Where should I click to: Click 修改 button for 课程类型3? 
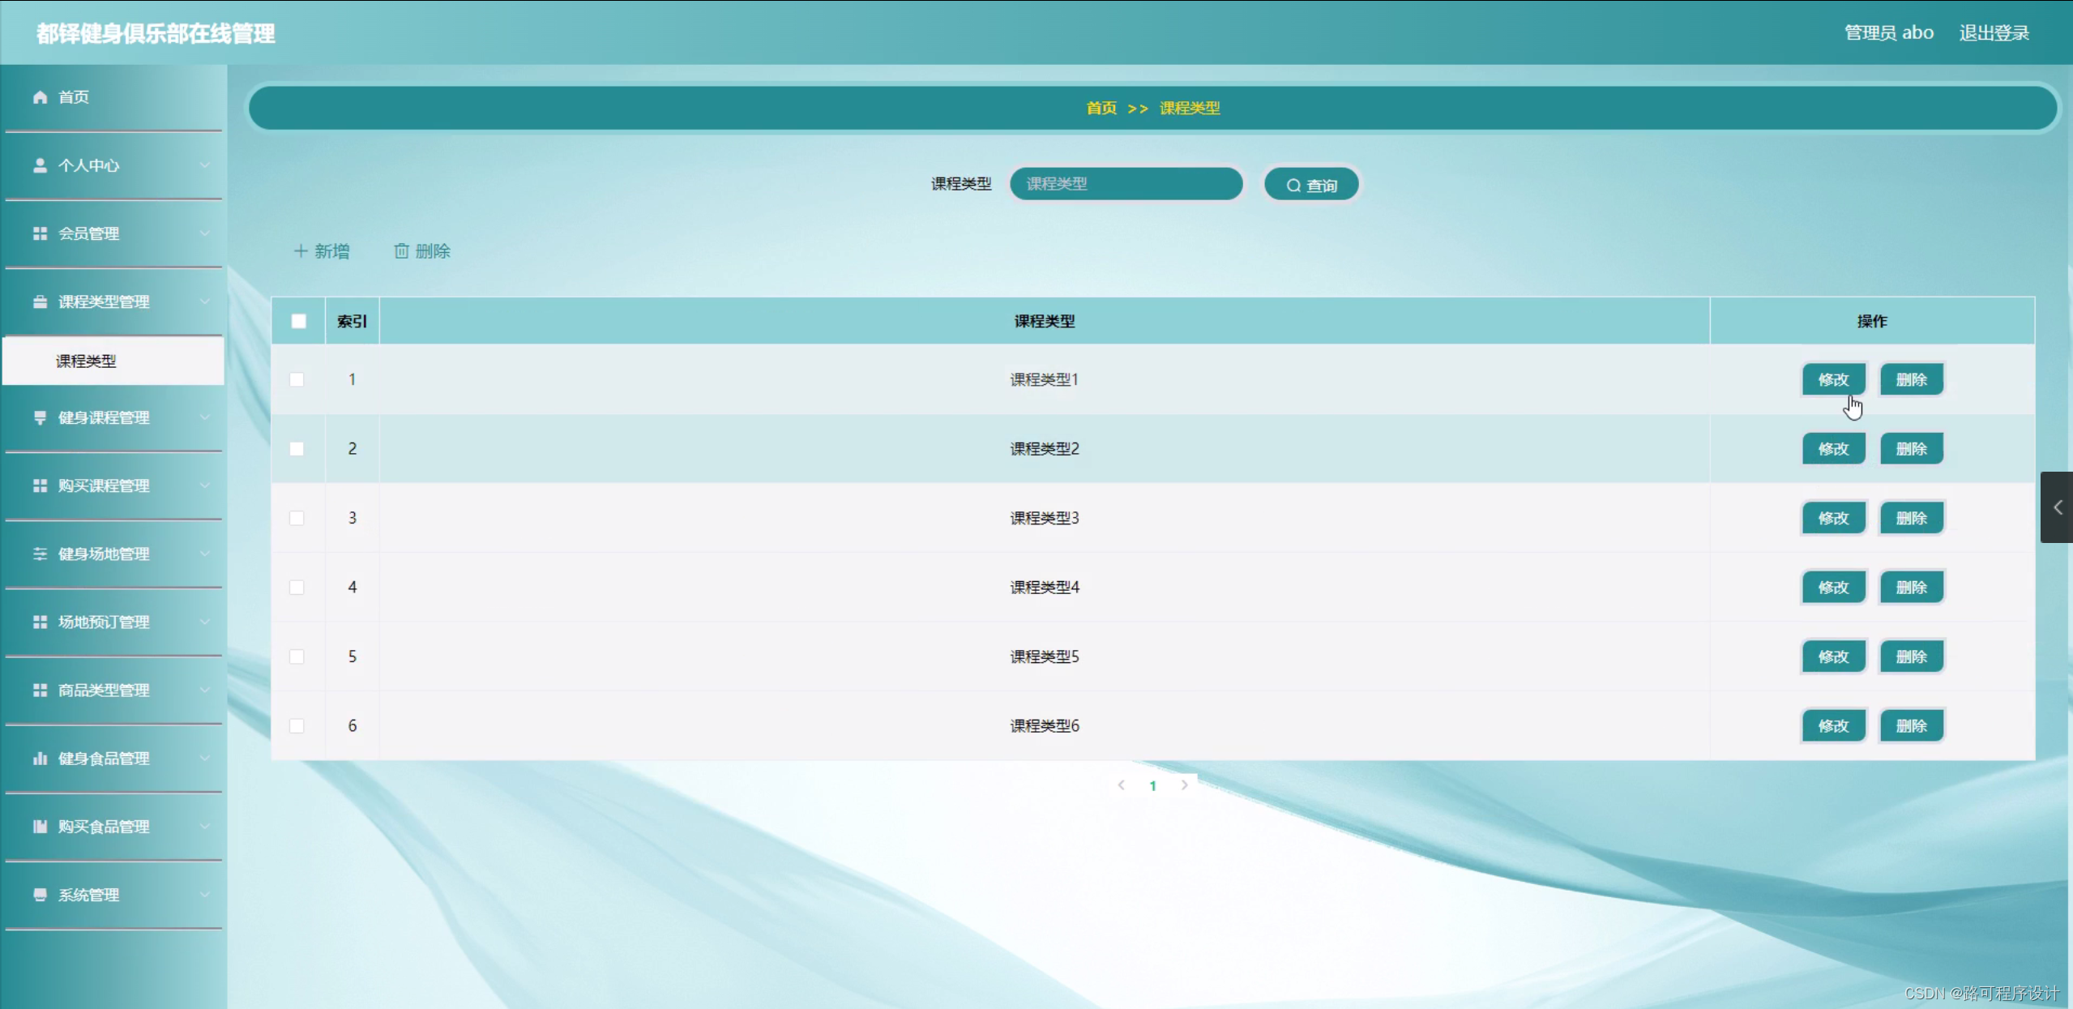1833,518
